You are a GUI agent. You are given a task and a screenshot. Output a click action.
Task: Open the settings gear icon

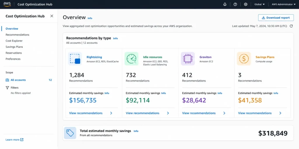[x=246, y=4]
